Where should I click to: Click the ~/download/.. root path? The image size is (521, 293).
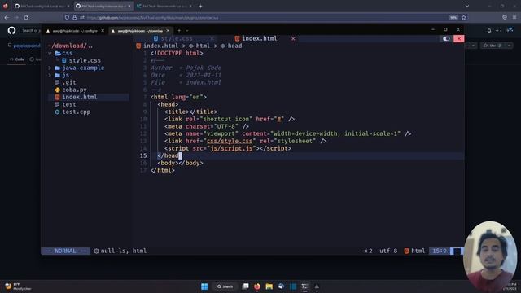pyautogui.click(x=71, y=46)
